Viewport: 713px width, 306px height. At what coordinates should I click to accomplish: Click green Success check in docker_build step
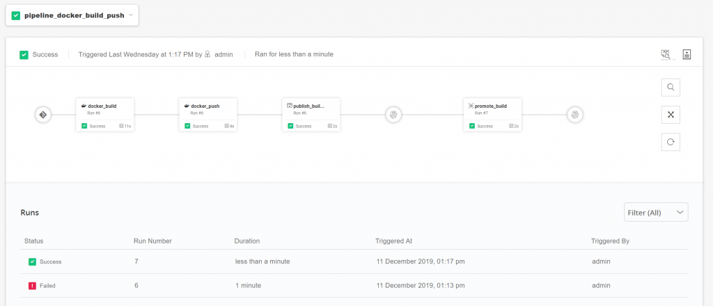click(x=84, y=126)
